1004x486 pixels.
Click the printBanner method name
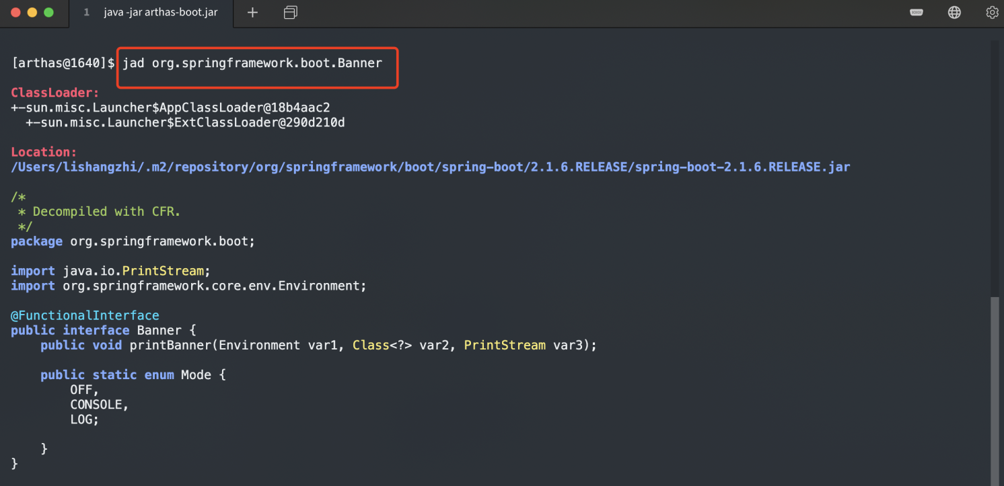[x=170, y=345]
